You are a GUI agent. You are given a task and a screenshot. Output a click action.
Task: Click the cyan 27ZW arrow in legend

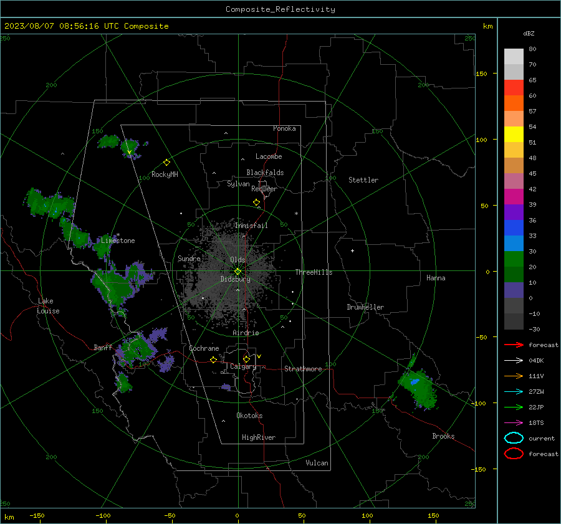click(514, 392)
